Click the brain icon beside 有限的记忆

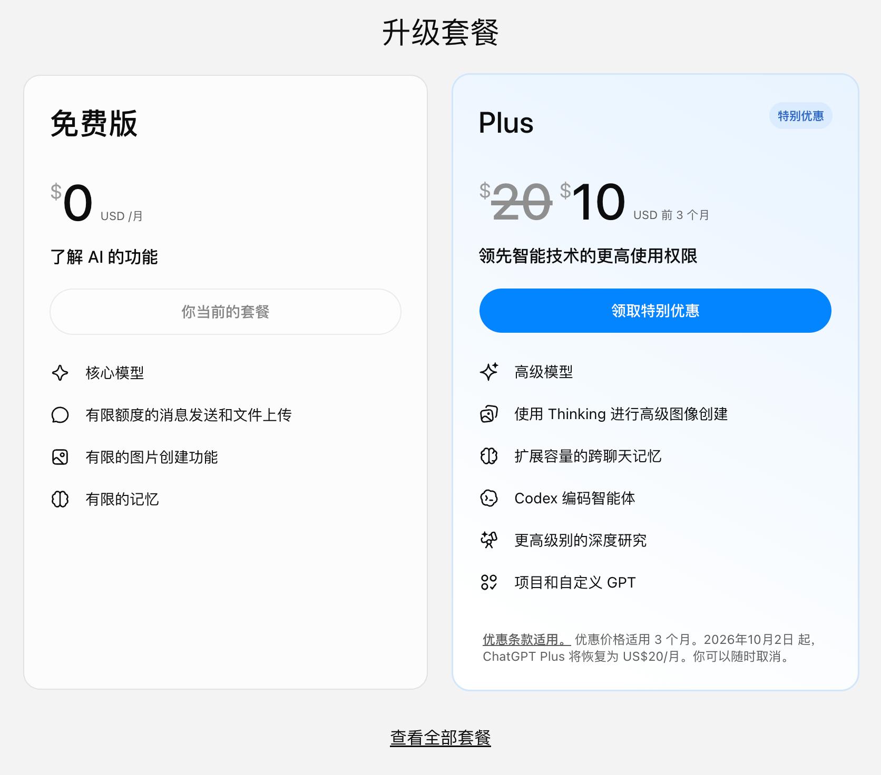[x=60, y=499]
